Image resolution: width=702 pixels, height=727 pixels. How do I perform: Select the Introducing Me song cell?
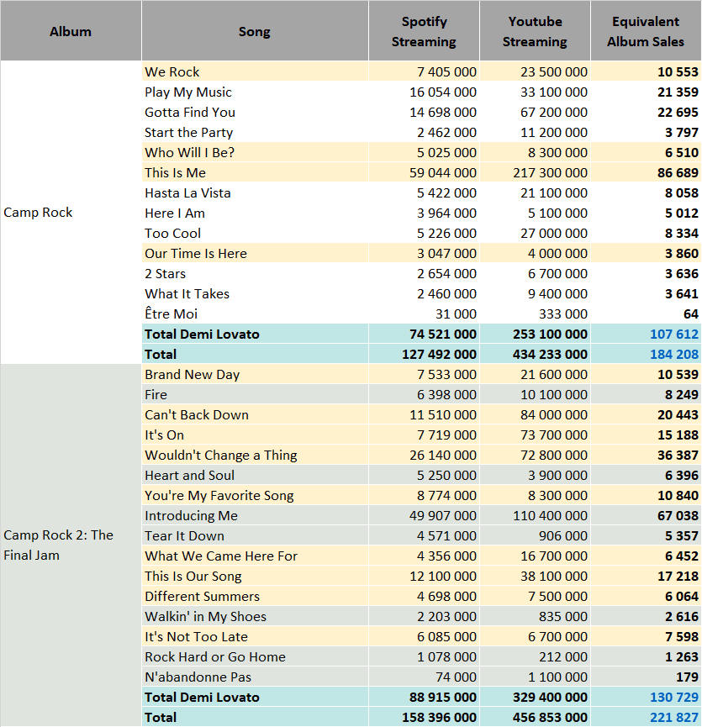coord(255,515)
